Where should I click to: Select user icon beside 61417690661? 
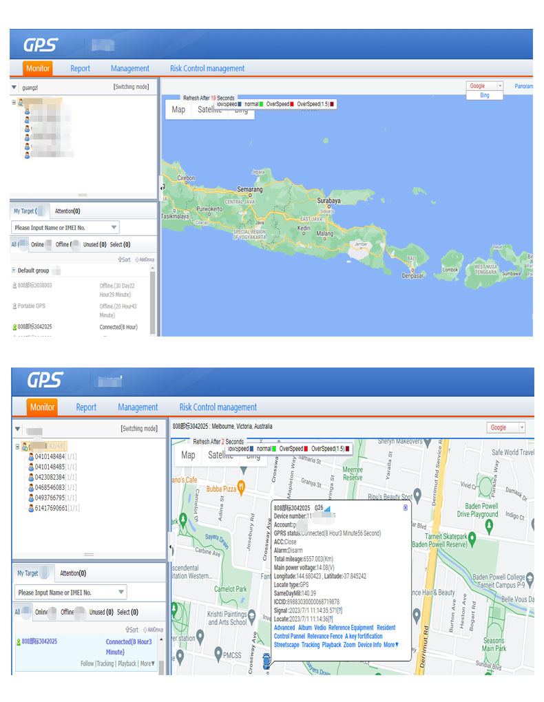(x=31, y=508)
